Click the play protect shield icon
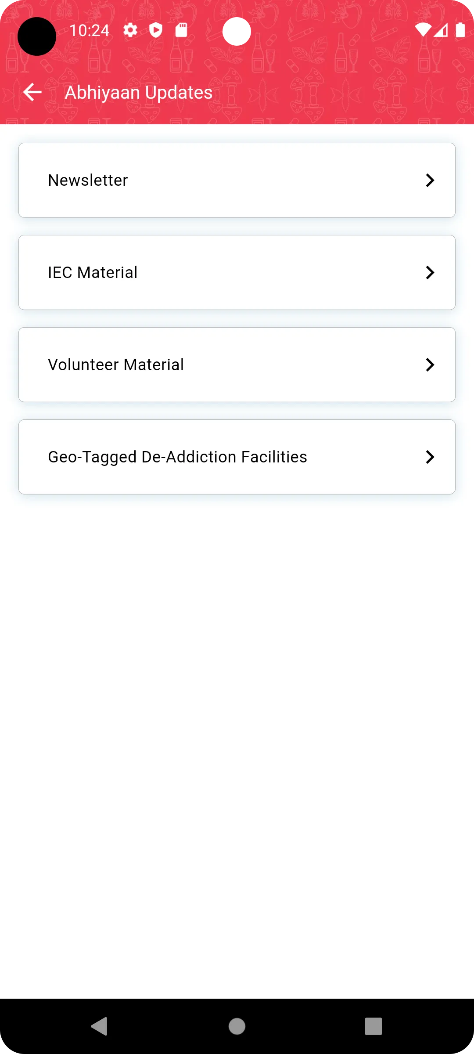Viewport: 474px width, 1054px height. 156,30
